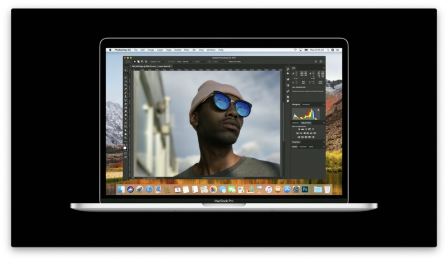The image size is (448, 261).
Task: Select the Lasso tool
Action: [125, 78]
